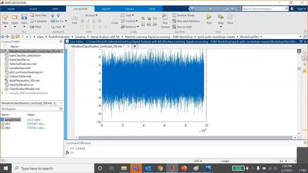Screen dimensions: 308x173
Task: Insert a Code block
Action: [x=115, y=19]
